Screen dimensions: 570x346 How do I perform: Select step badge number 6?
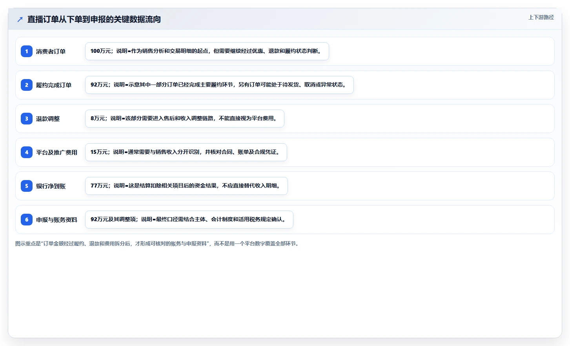click(27, 220)
